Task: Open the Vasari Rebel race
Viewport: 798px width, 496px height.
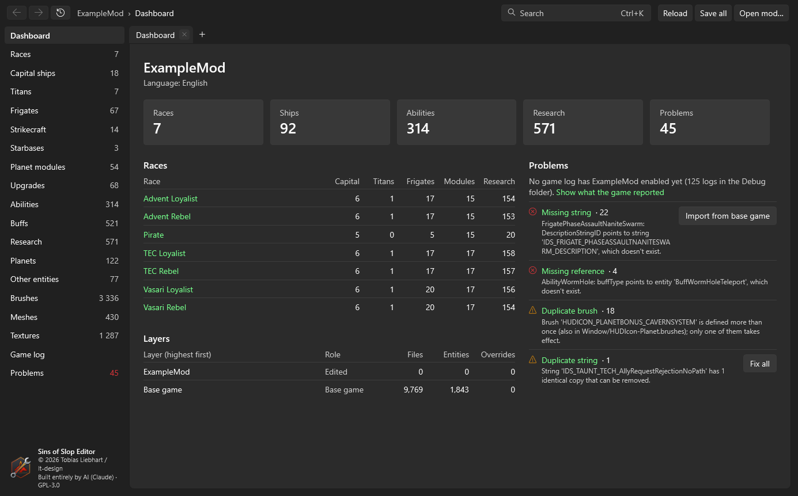Action: pos(165,307)
